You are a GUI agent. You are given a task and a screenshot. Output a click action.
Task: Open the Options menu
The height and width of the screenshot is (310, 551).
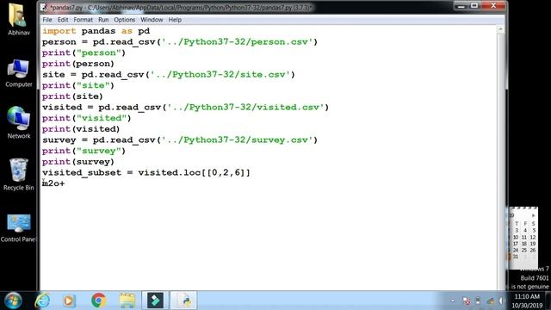(124, 20)
